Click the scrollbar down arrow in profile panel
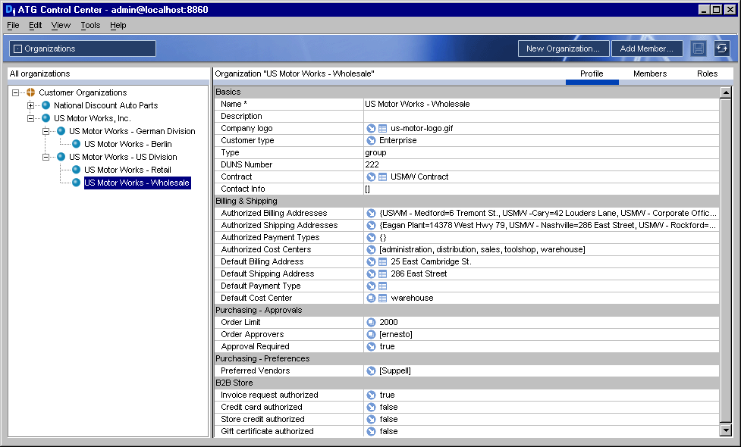This screenshot has height=447, width=741. coord(725,430)
